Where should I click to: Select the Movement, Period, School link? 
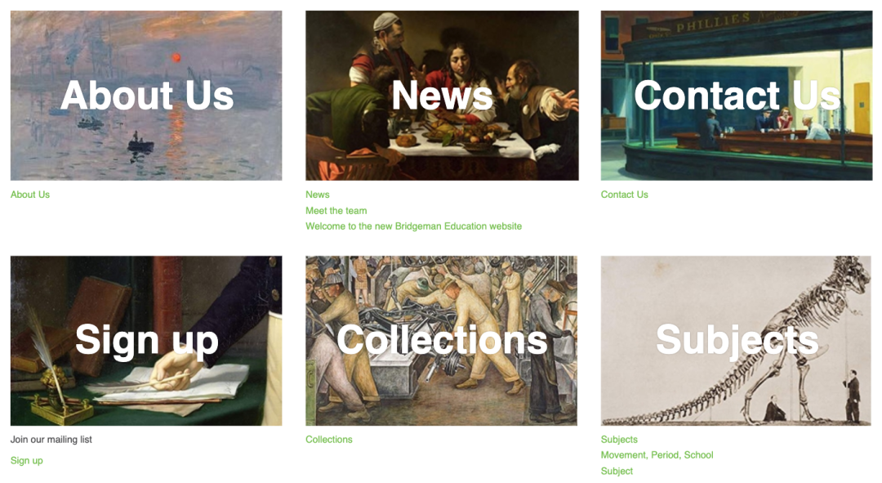[x=657, y=455]
